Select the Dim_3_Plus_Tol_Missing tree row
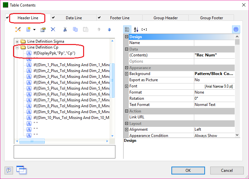The width and height of the screenshot is (249, 179). point(71,77)
